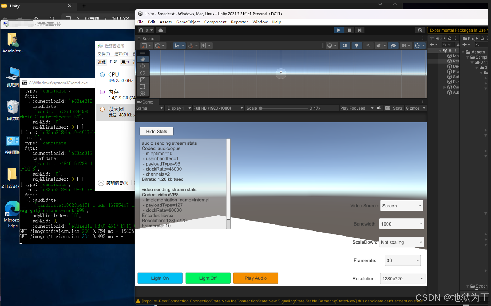The image size is (491, 306).
Task: Toggle Mute Audio in Game view
Action: click(379, 108)
